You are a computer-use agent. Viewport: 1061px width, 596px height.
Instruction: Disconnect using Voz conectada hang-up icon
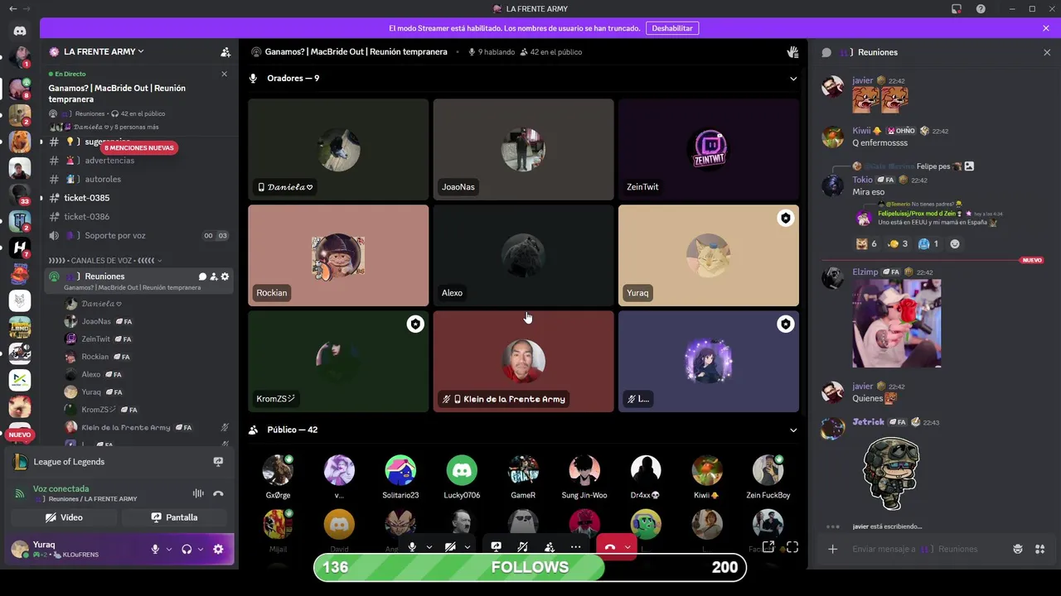218,493
